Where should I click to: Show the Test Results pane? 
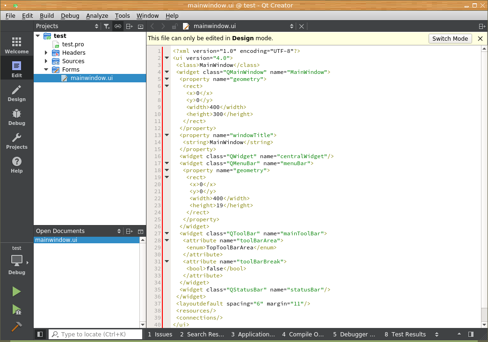point(405,334)
